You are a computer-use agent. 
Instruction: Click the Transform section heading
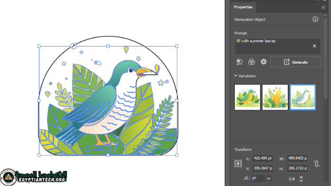click(x=243, y=149)
